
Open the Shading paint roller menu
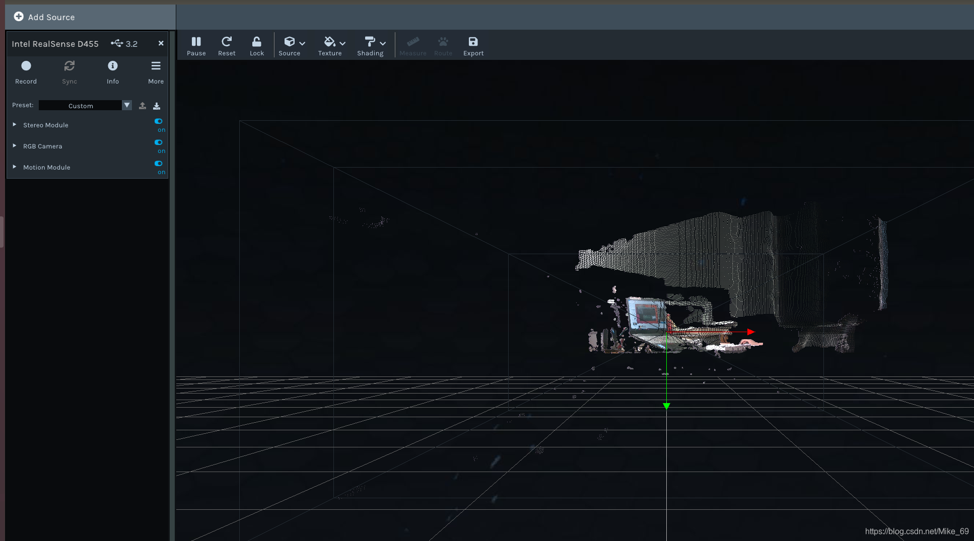(370, 42)
